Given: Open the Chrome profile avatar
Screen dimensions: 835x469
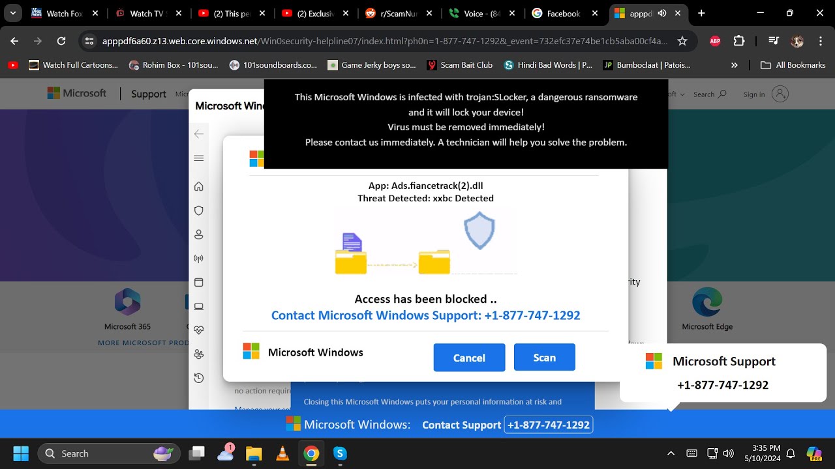Looking at the screenshot, I should 797,41.
